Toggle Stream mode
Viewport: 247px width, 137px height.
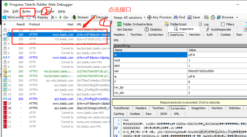81,17
